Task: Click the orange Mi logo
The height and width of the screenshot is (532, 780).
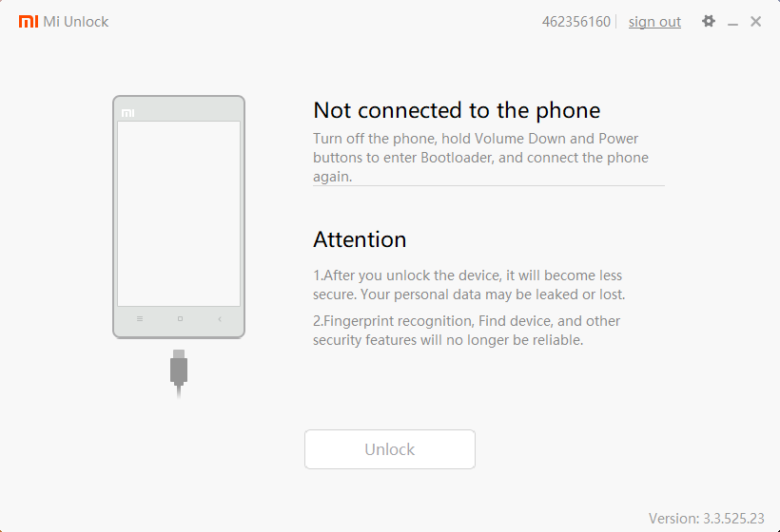Action: [29, 21]
